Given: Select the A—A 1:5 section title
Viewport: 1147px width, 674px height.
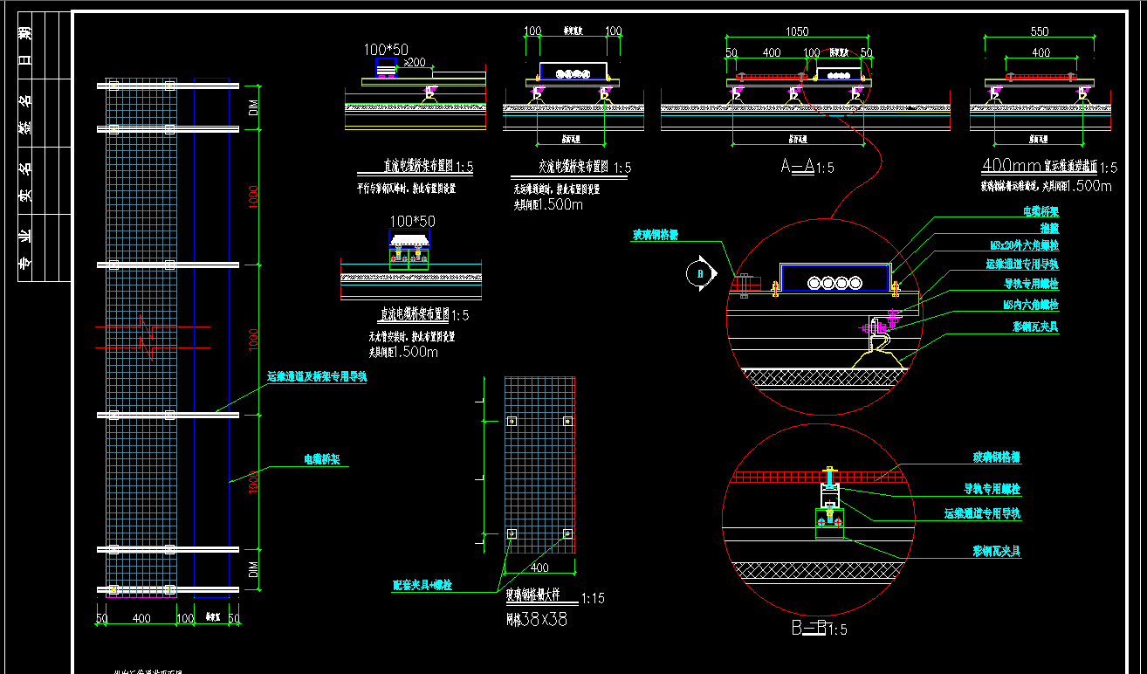Looking at the screenshot, I should coord(807,168).
